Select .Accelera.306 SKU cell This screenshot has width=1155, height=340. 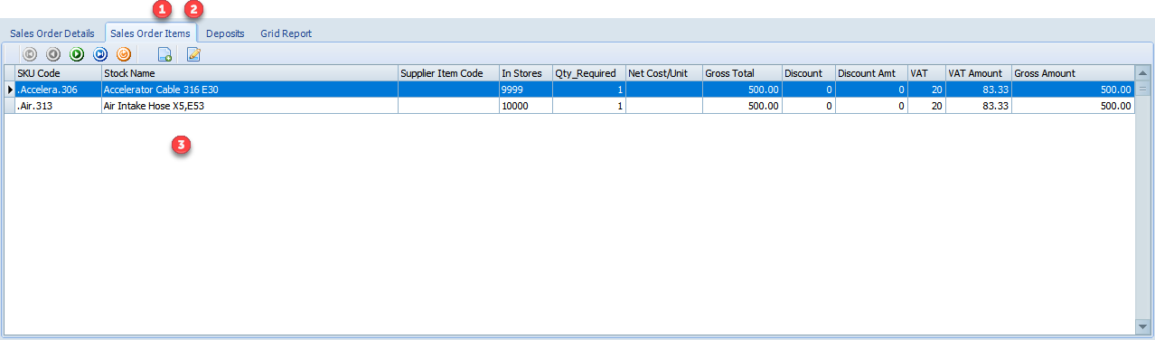point(58,90)
